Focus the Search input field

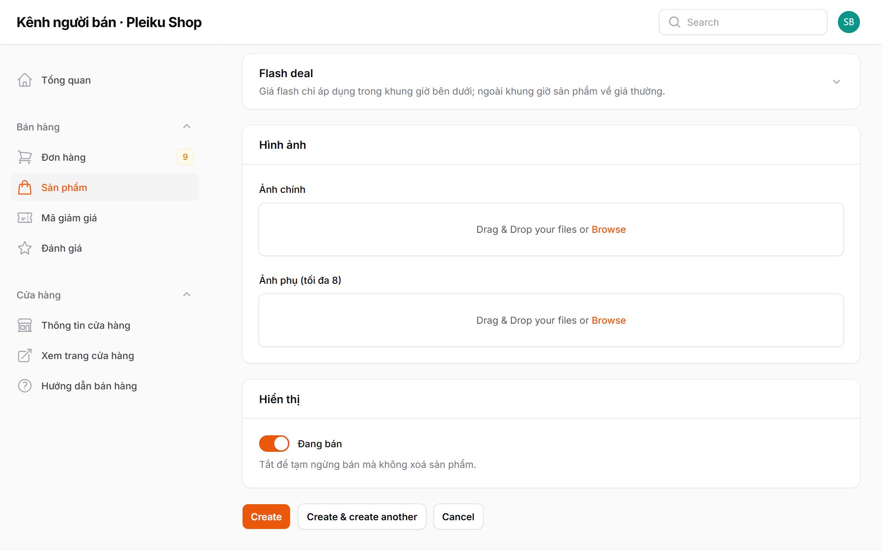743,22
